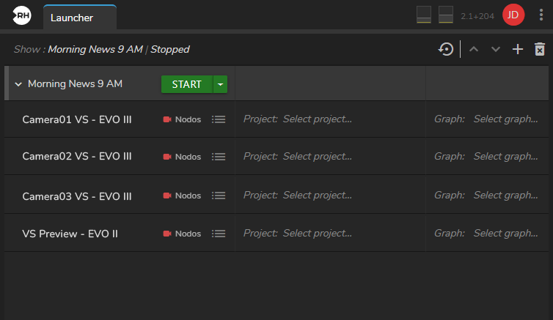
Task: Click the restore history icon
Action: click(445, 49)
